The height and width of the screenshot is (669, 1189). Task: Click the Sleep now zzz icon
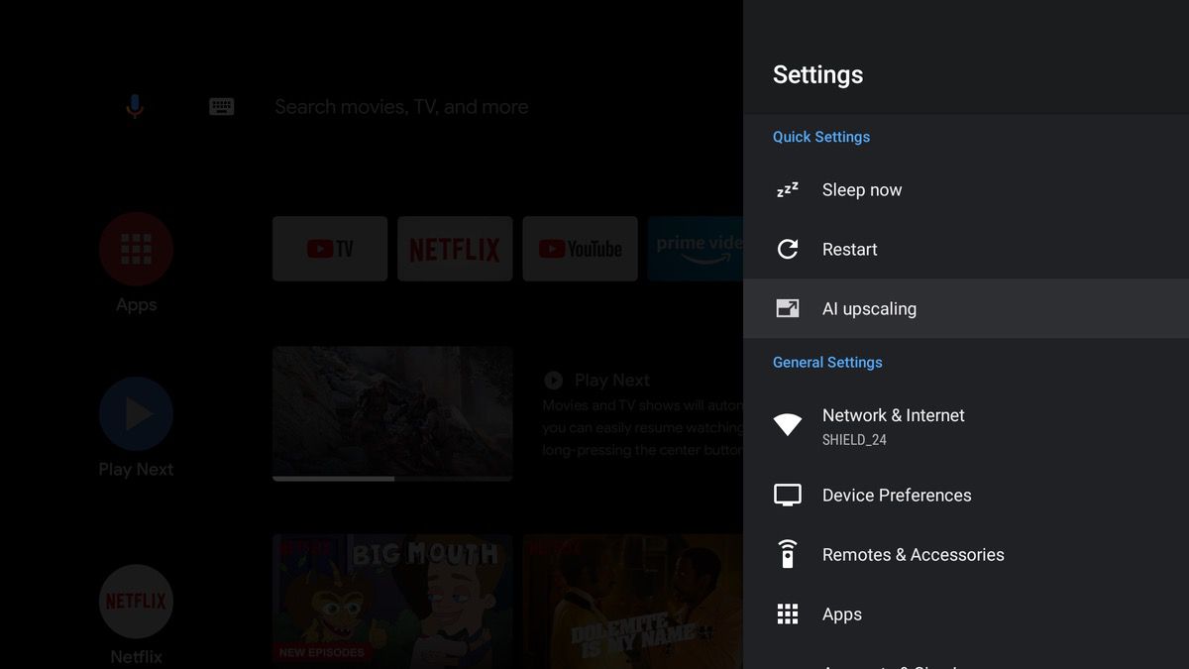[x=788, y=190]
